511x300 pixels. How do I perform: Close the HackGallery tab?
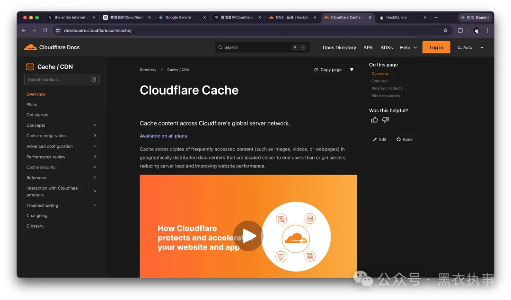click(x=425, y=18)
